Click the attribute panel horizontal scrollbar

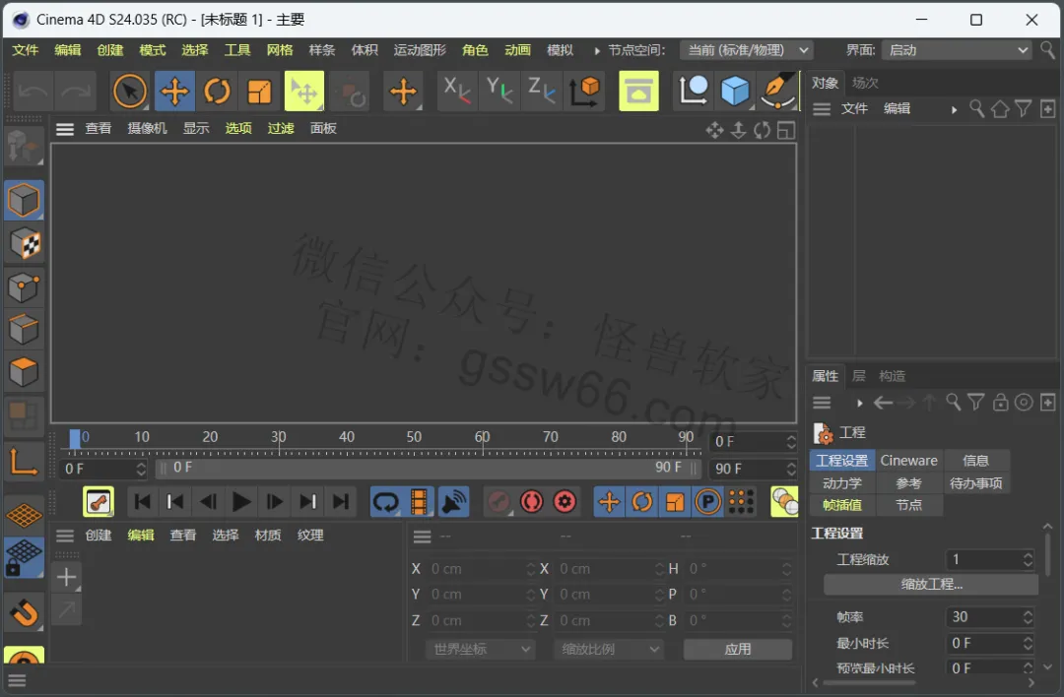point(869,683)
